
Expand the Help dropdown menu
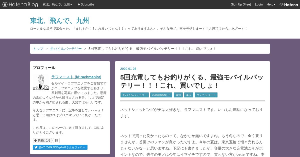tap(271, 4)
